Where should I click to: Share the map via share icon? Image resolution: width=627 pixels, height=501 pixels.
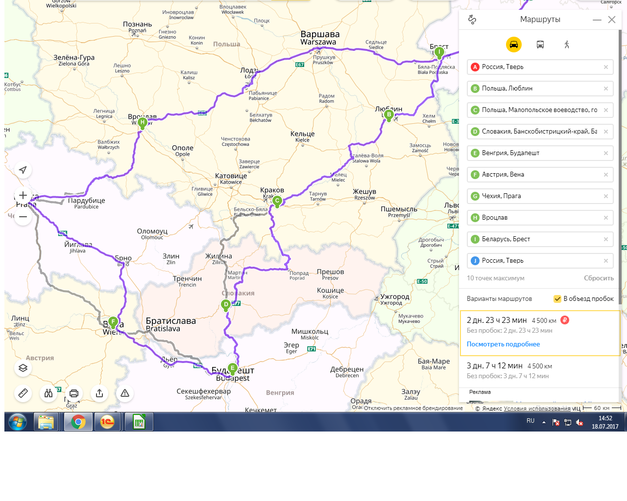coord(99,393)
